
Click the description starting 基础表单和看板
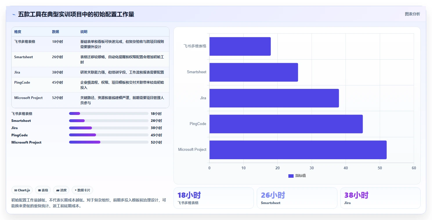click(x=122, y=44)
